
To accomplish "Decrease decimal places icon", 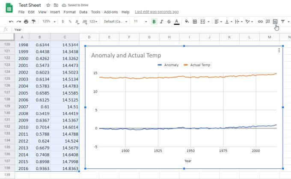I will (x=77, y=22).
